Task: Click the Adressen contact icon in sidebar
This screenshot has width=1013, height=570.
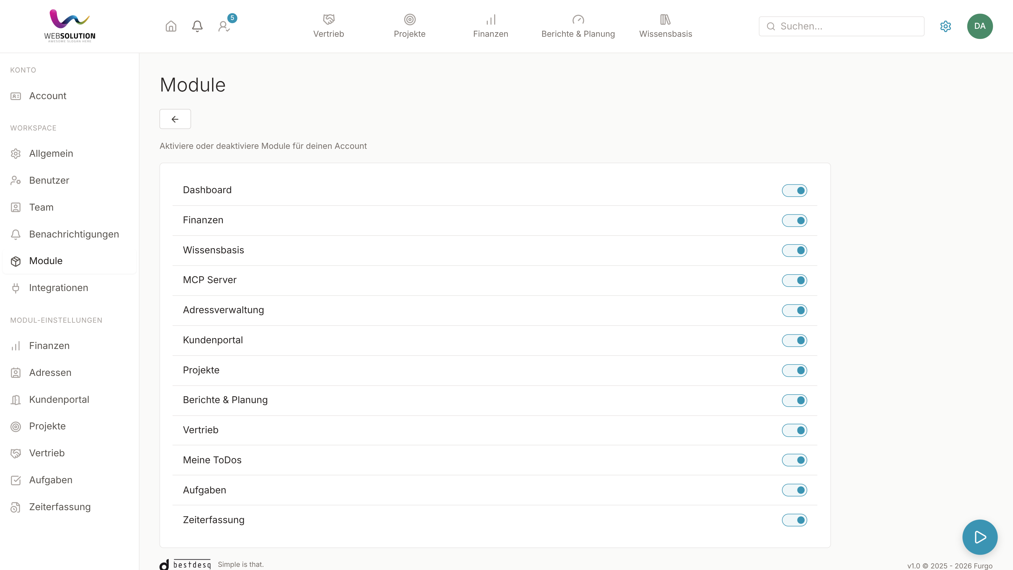Action: 16,372
